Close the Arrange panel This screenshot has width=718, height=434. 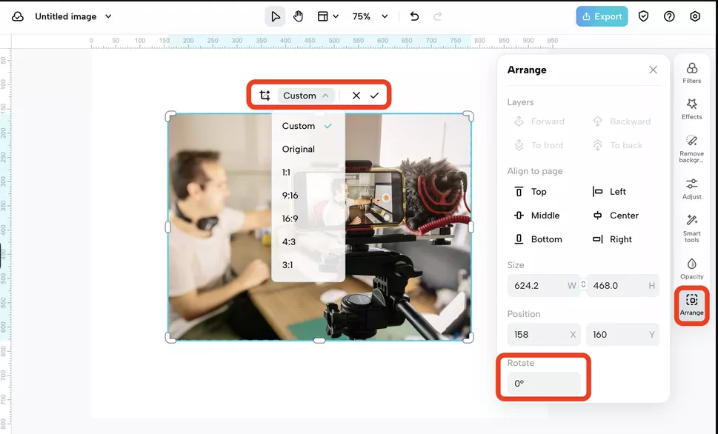[653, 70]
